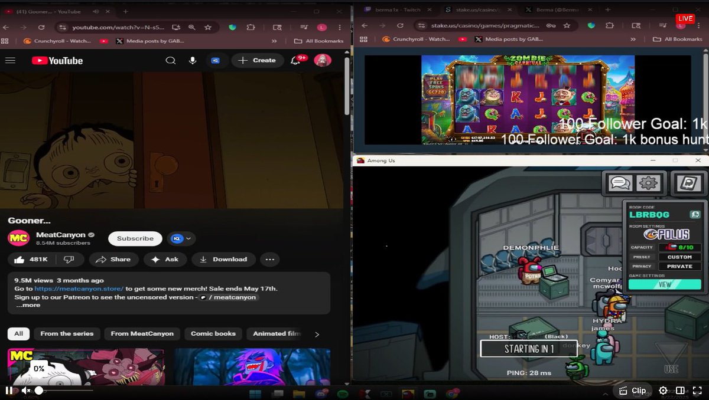The width and height of the screenshot is (709, 400).
Task: Enter fullscreen in stream player
Action: coord(698,391)
